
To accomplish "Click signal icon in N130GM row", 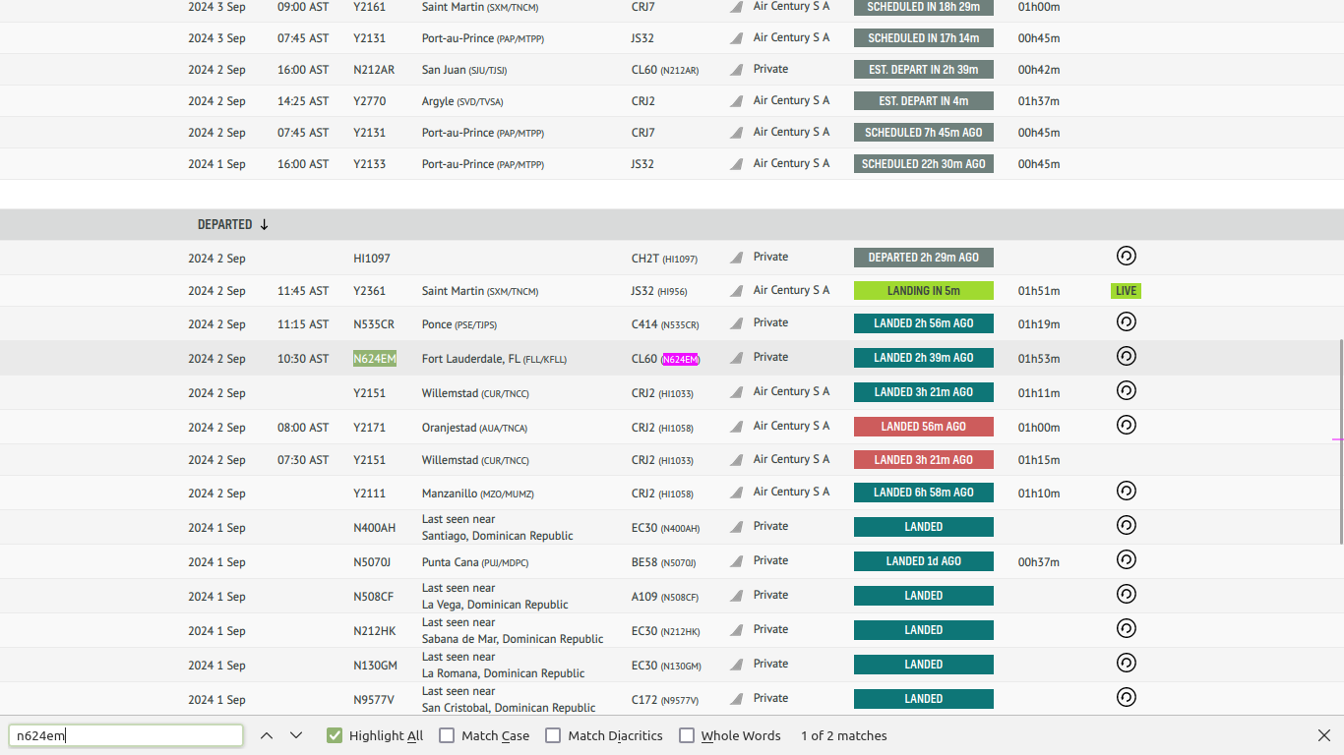I will (x=736, y=665).
